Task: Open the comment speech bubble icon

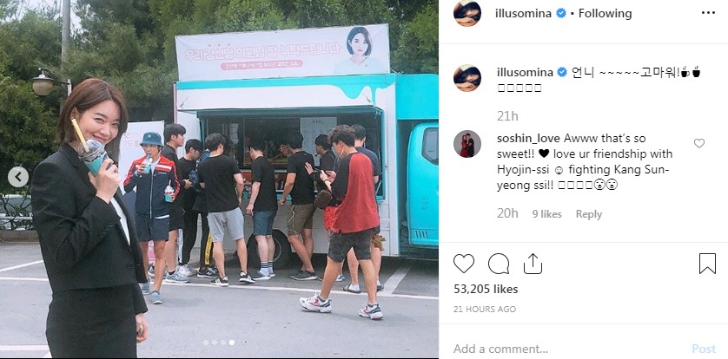Action: (x=499, y=264)
